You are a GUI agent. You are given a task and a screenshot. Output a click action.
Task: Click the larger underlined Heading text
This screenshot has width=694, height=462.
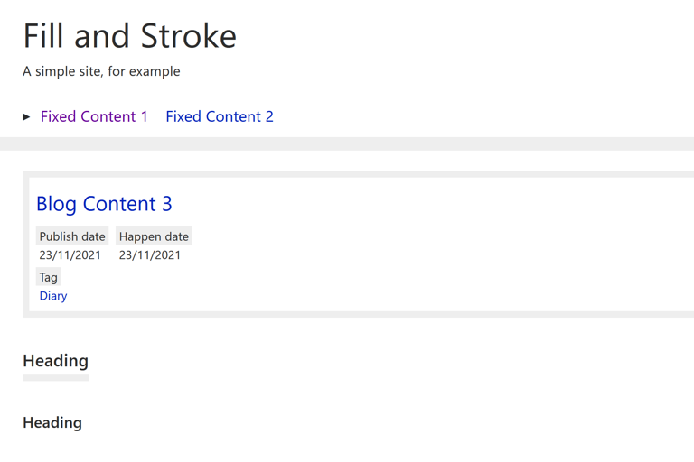tap(55, 361)
